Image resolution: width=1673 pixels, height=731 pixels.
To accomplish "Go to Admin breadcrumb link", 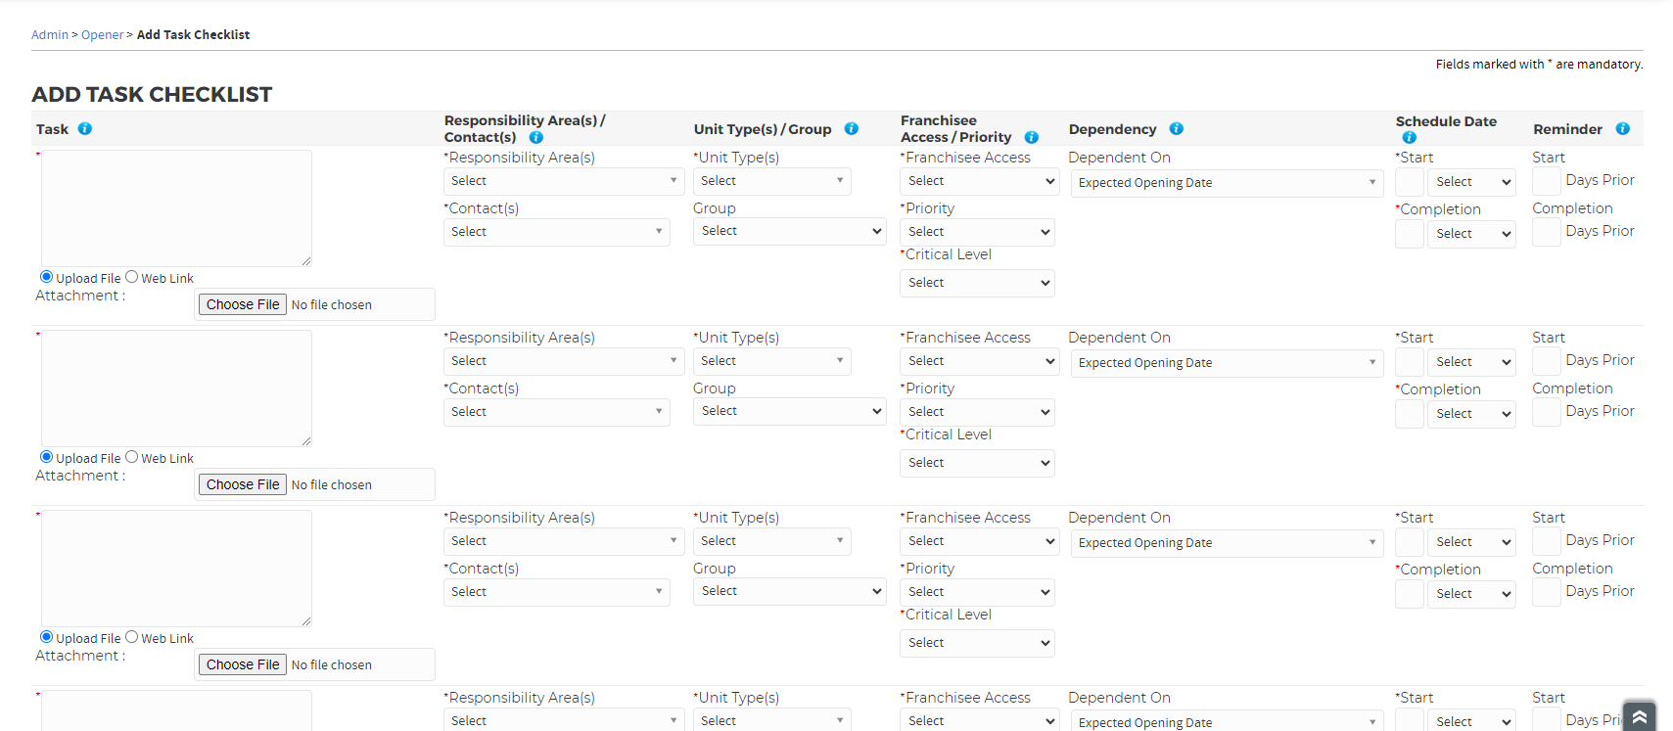I will tap(50, 34).
